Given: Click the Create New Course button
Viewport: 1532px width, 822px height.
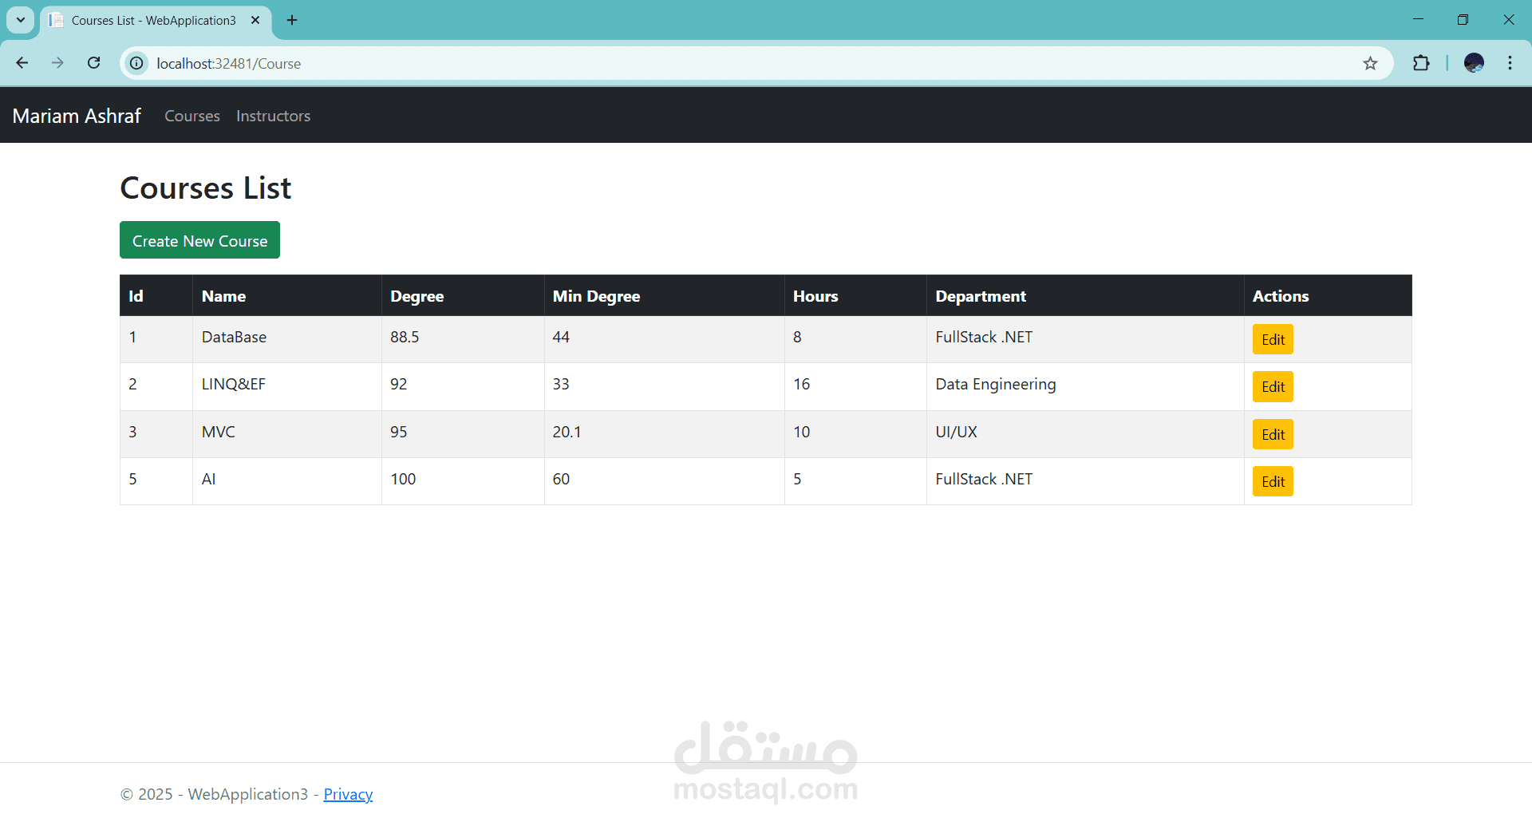Looking at the screenshot, I should click(x=199, y=240).
